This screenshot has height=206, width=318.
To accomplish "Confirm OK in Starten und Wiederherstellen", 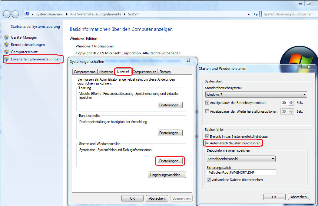I will [x=274, y=197].
